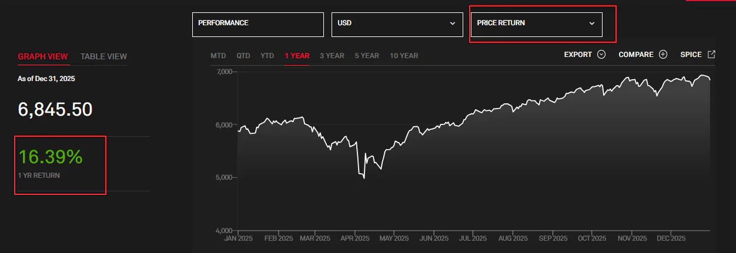Click the Export text label

click(x=578, y=55)
